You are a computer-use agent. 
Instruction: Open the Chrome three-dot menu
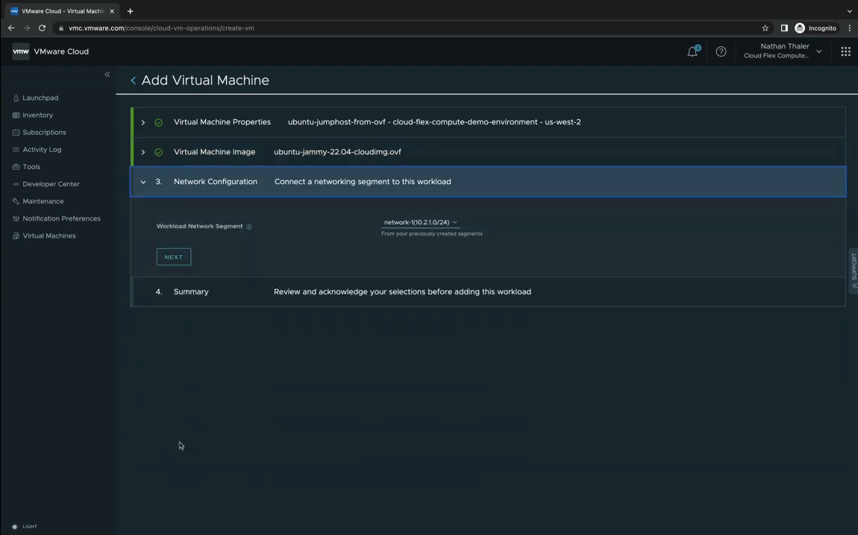[849, 28]
